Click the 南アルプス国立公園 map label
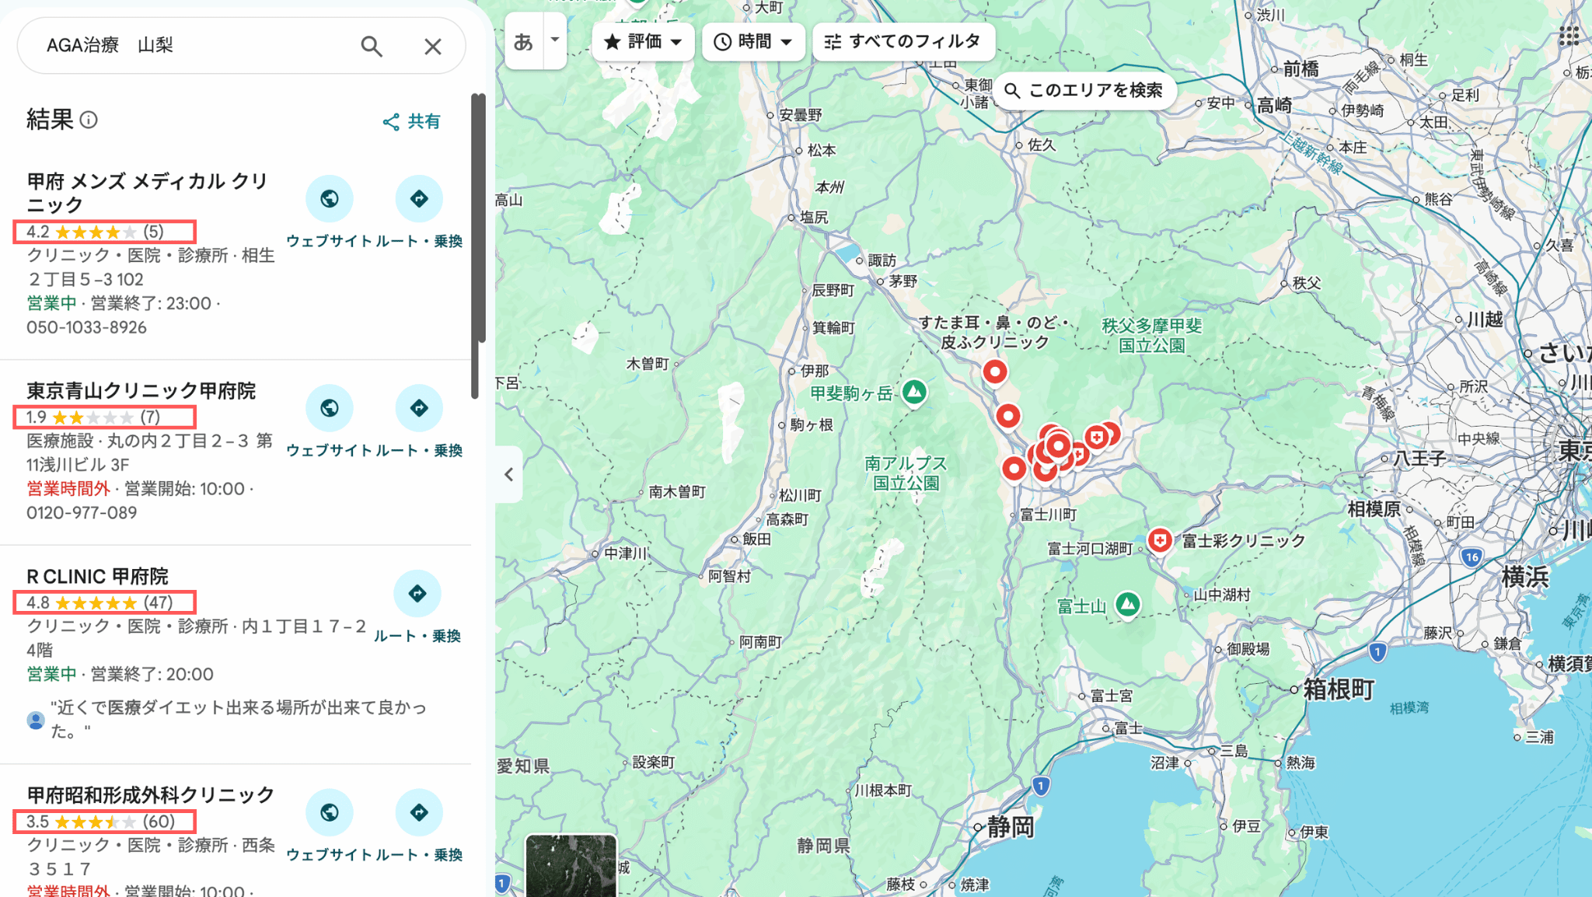 point(906,473)
